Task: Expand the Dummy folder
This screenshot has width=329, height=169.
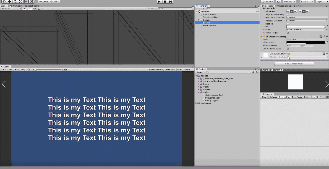Action: (199, 84)
